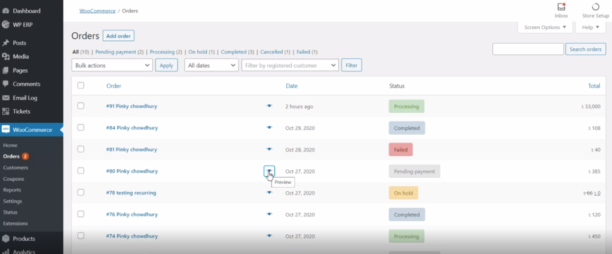
Task: Open the Bulk actions dropdown
Action: 112,66
